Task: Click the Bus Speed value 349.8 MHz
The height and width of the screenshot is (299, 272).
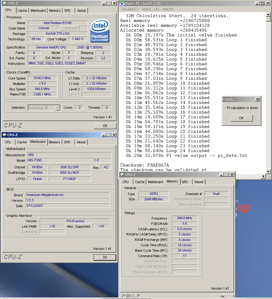Action: coord(42,89)
